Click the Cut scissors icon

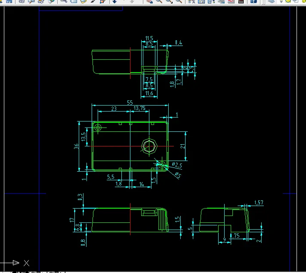click(x=63, y=1)
